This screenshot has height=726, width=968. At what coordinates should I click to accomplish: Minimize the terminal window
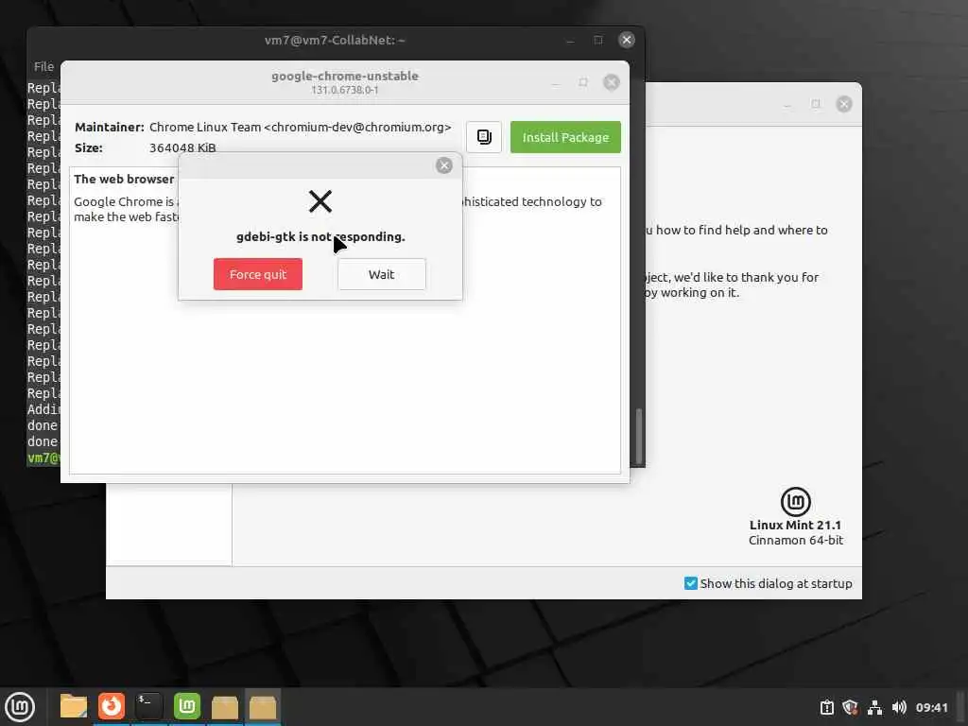pyautogui.click(x=570, y=40)
